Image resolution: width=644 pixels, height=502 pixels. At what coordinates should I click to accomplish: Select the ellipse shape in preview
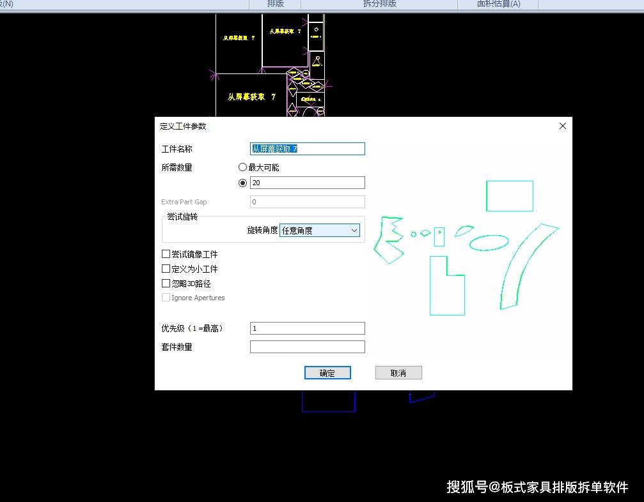pyautogui.click(x=489, y=243)
